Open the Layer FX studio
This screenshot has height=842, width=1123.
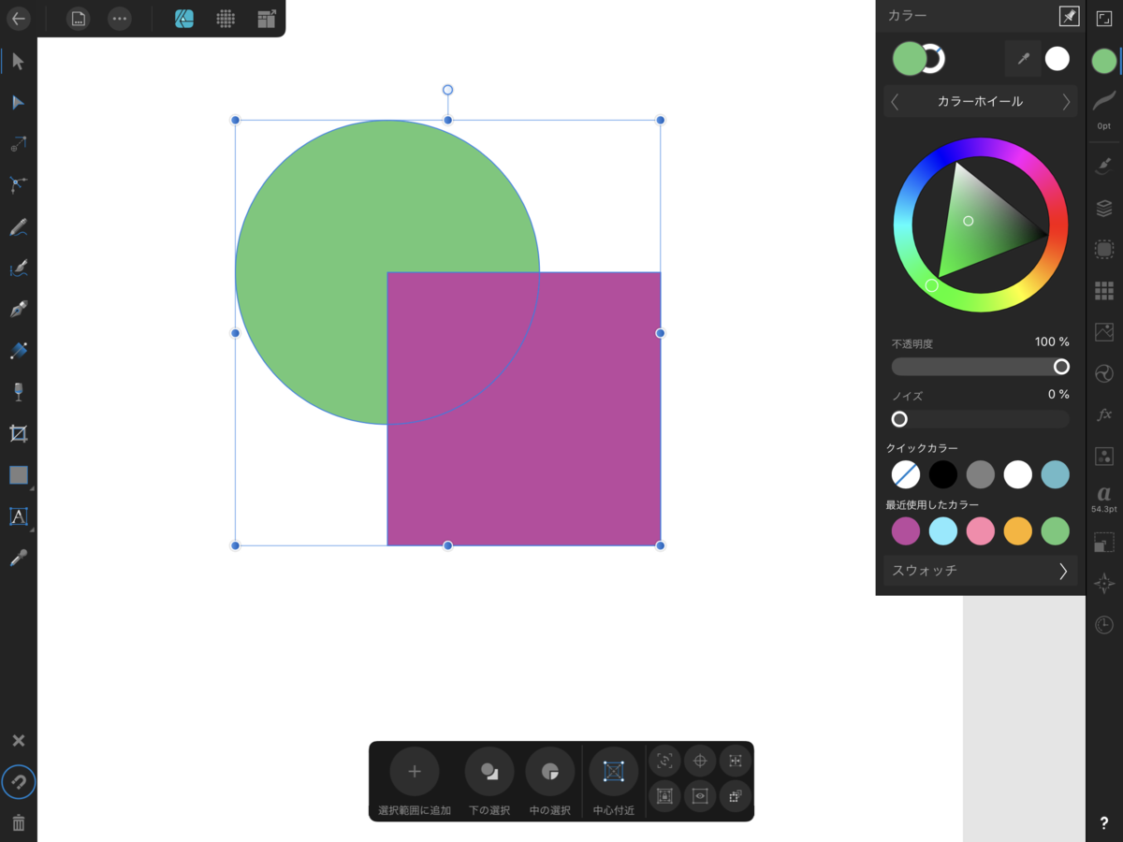coord(1104,414)
